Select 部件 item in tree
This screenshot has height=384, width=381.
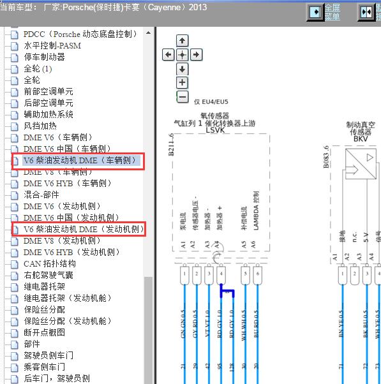pyautogui.click(x=32, y=344)
